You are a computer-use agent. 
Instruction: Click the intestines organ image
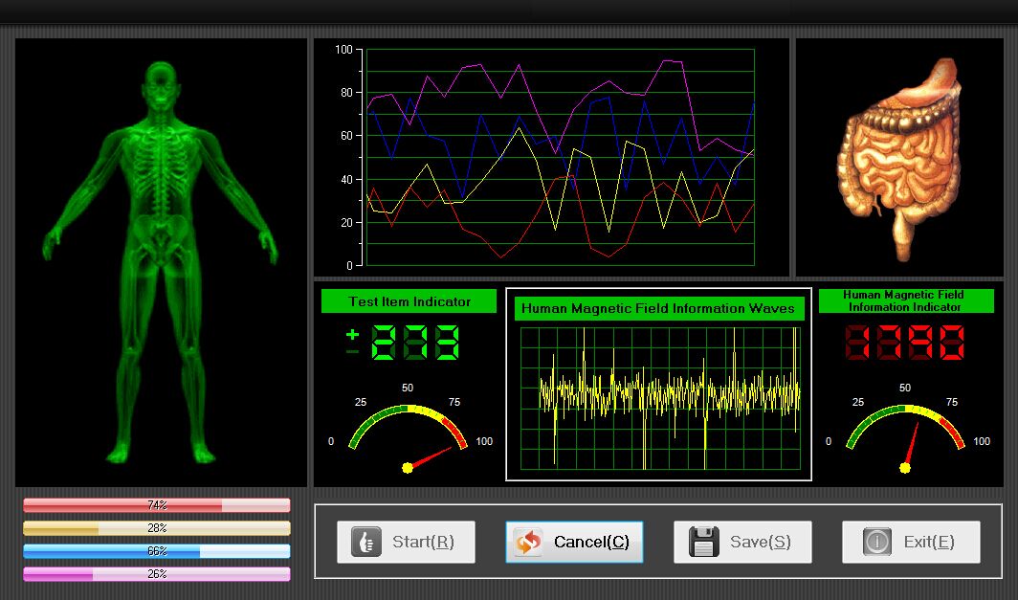(897, 158)
